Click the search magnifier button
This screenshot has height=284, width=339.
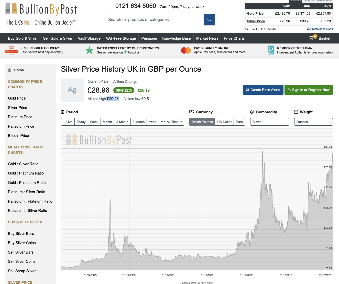tap(209, 20)
